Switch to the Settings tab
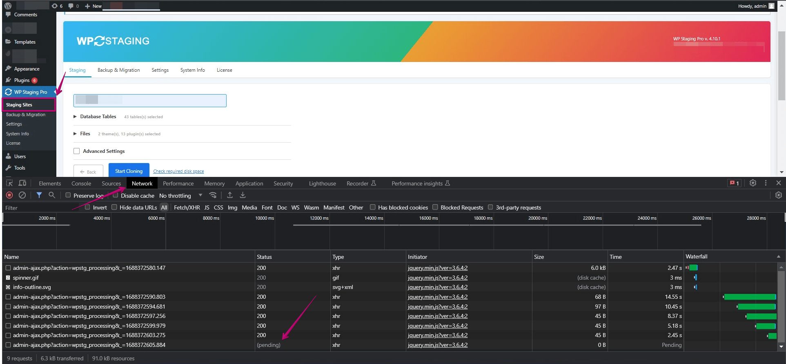 (x=160, y=70)
